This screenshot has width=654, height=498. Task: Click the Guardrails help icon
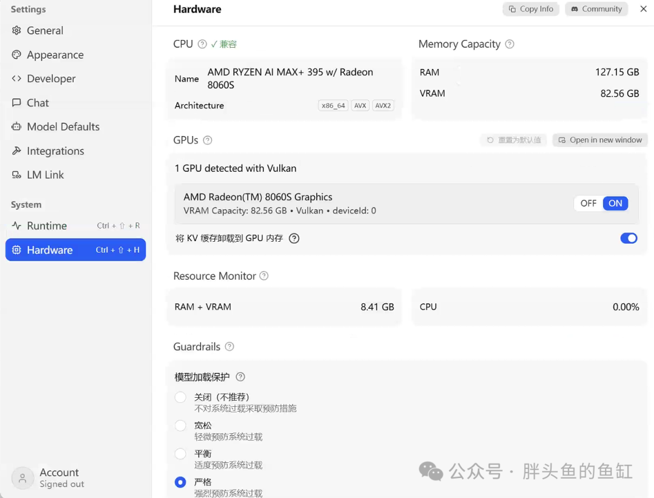(230, 346)
